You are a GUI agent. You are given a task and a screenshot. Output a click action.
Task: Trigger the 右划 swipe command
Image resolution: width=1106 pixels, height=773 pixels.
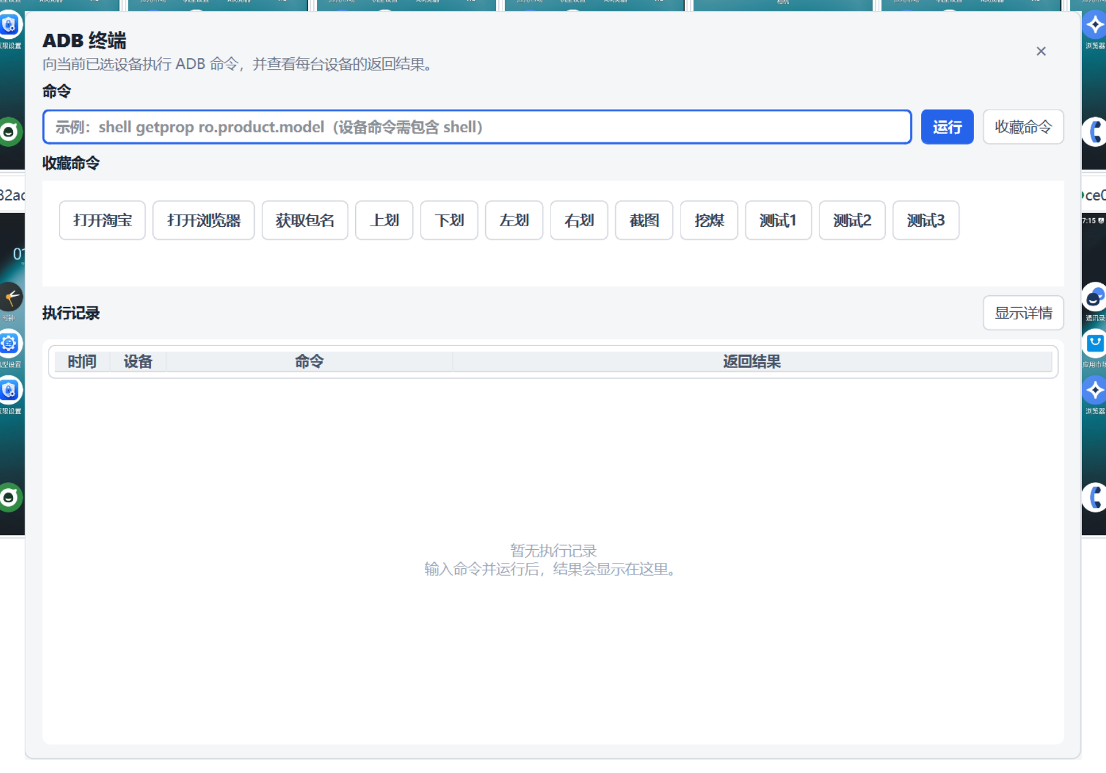[579, 220]
